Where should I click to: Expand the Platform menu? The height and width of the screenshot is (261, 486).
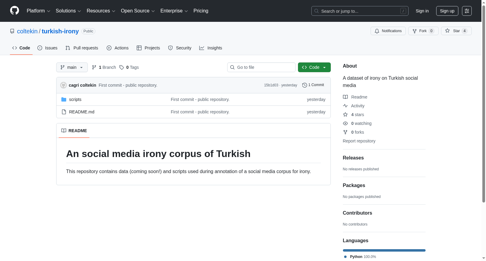click(x=39, y=11)
